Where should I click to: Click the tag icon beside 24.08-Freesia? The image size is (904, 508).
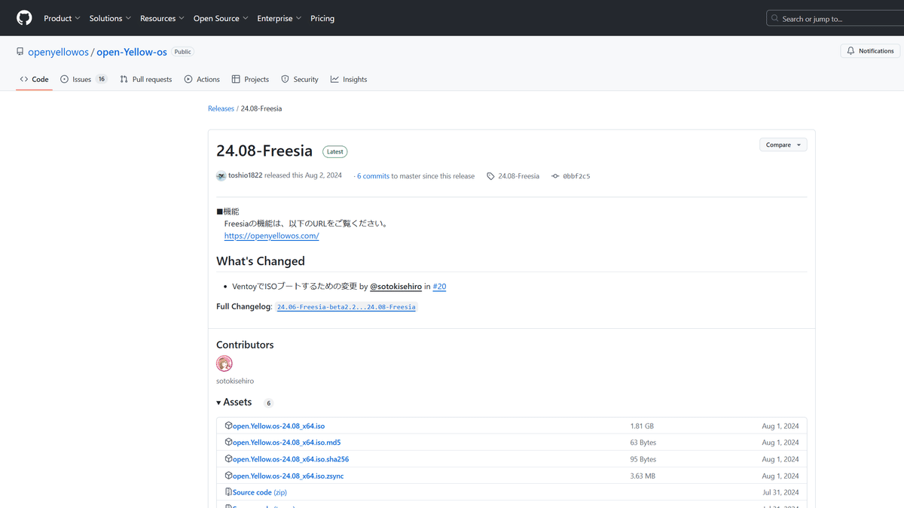coord(490,176)
